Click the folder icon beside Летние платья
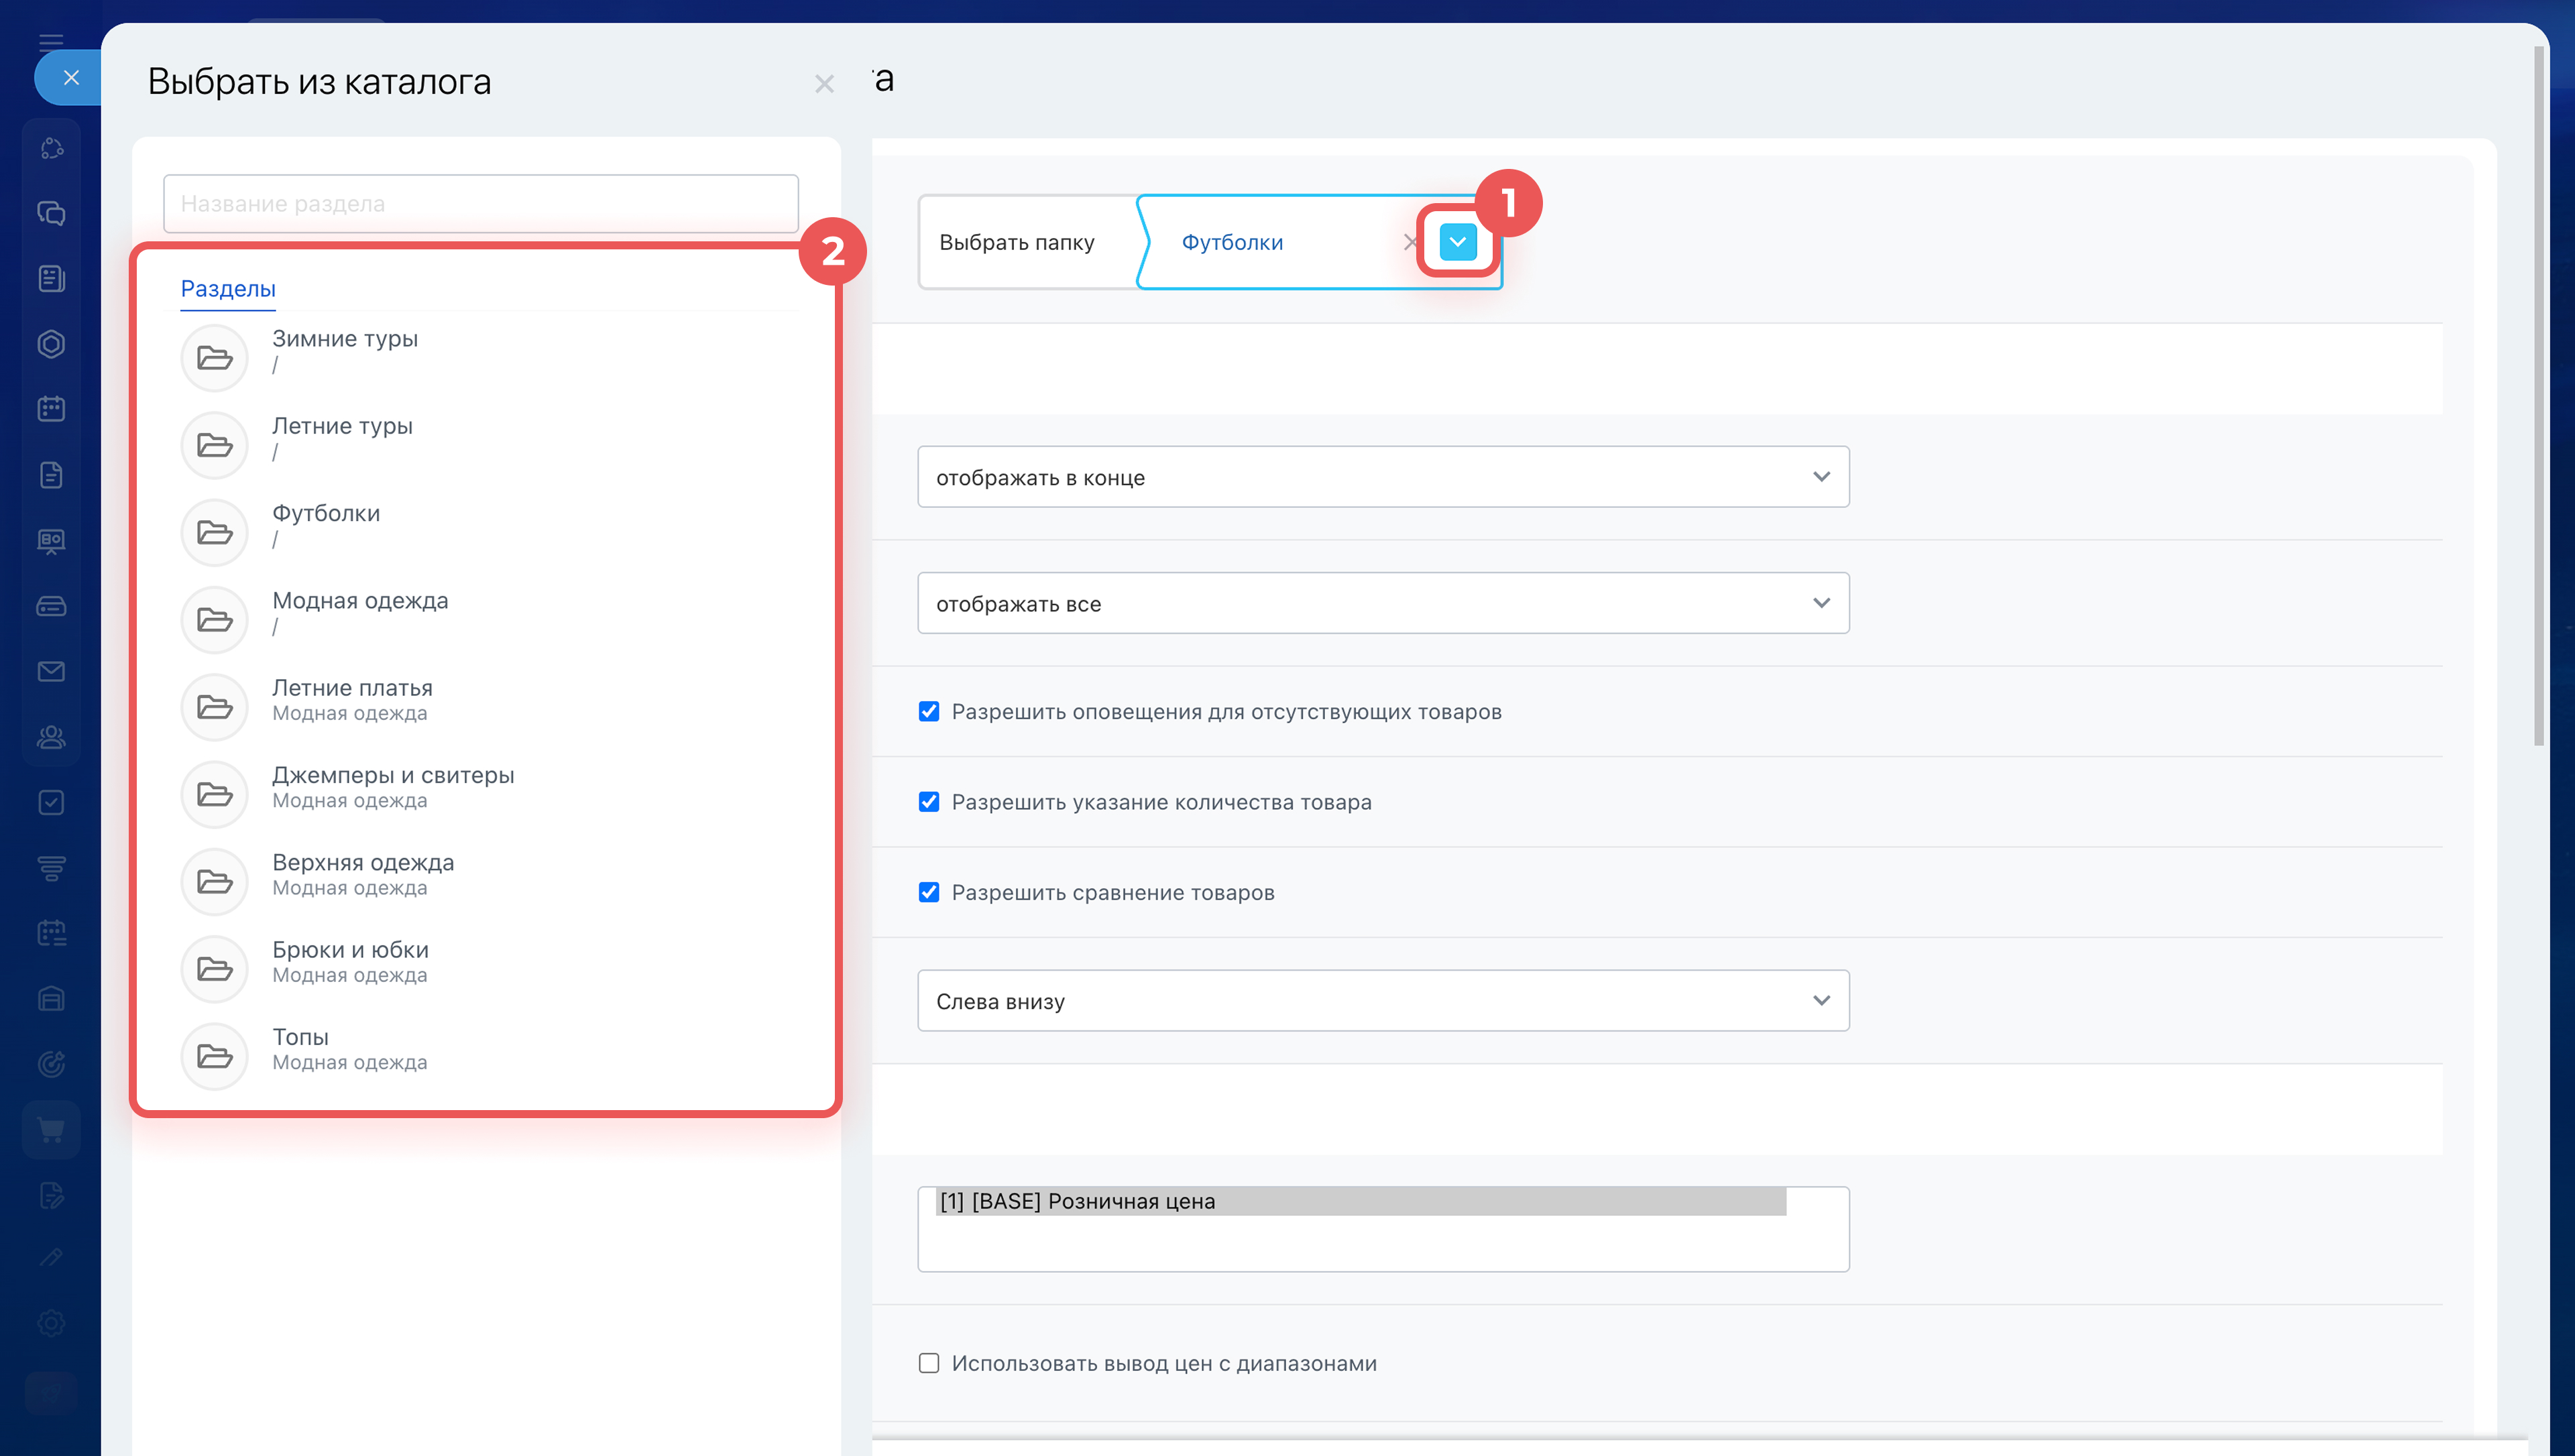The image size is (2575, 1456). (214, 707)
